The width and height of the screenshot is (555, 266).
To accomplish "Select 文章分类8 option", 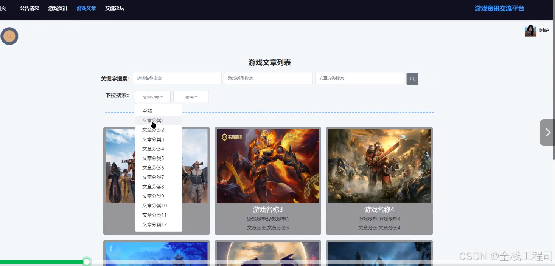I will [x=159, y=187].
